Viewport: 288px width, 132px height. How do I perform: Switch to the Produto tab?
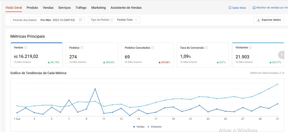pyautogui.click(x=32, y=8)
